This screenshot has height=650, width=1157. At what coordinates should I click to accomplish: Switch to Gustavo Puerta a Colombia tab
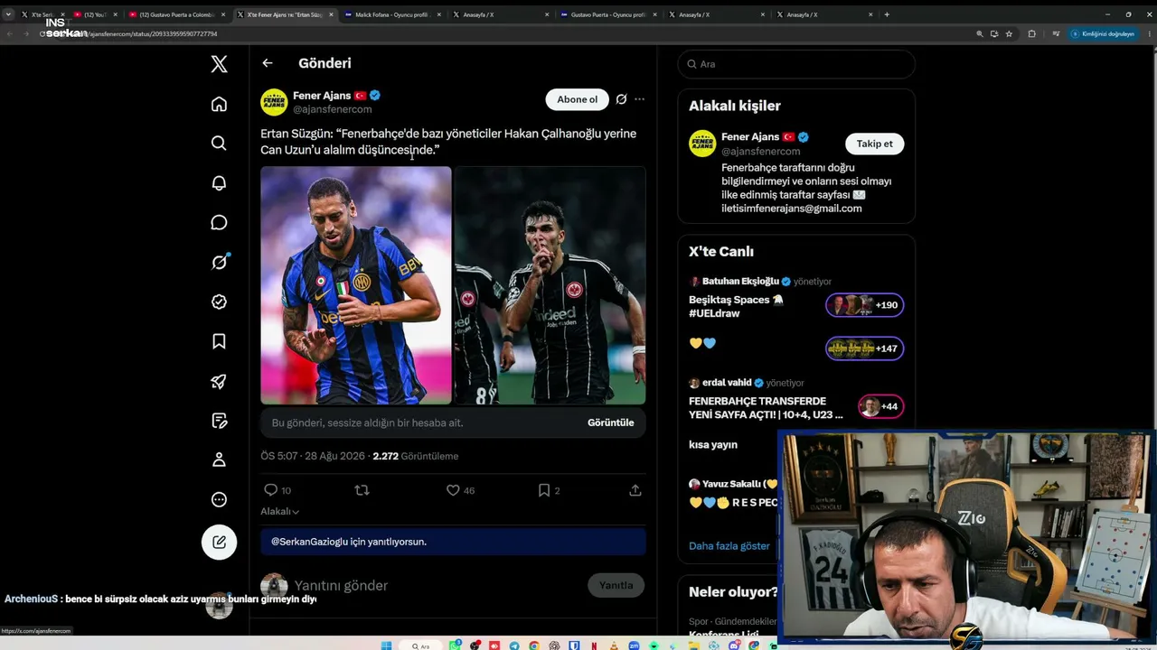[176, 14]
